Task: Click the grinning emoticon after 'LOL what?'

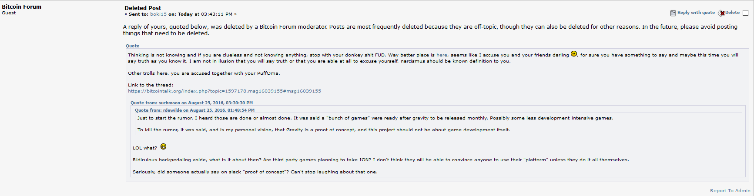Action: click(164, 146)
